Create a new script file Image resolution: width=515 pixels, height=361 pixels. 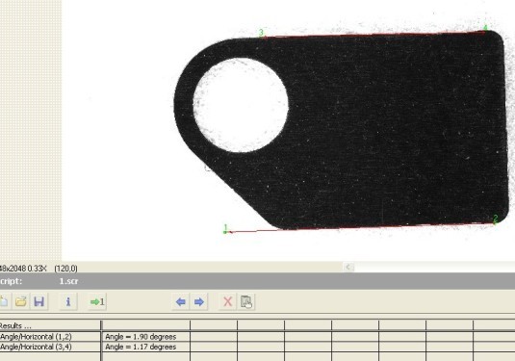3,301
